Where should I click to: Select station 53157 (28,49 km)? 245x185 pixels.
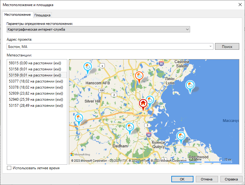coord(37,106)
